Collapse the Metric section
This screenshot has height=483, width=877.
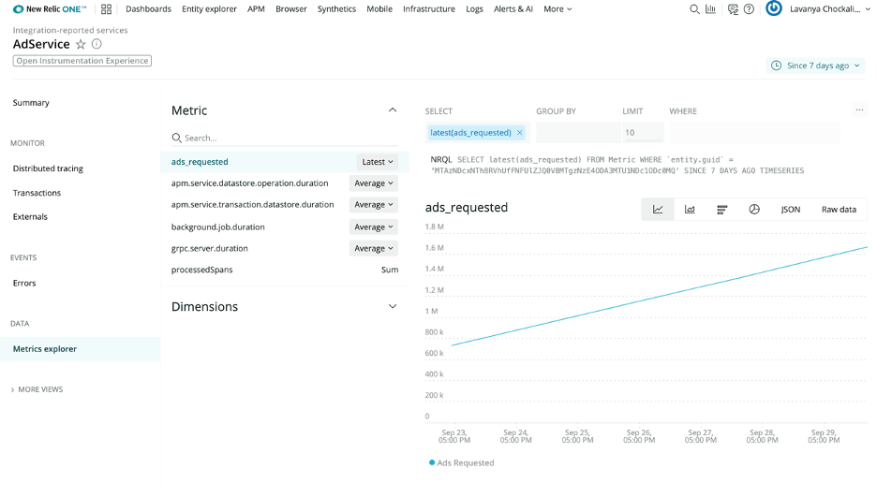click(x=393, y=110)
